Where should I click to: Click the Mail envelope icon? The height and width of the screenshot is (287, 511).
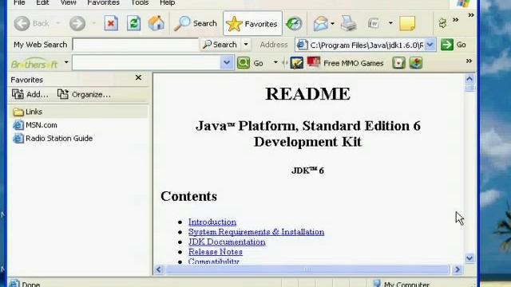pyautogui.click(x=321, y=24)
